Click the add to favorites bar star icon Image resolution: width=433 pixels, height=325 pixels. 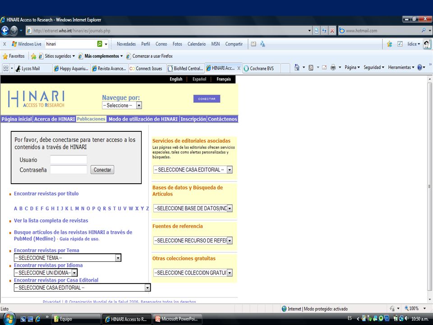33,56
